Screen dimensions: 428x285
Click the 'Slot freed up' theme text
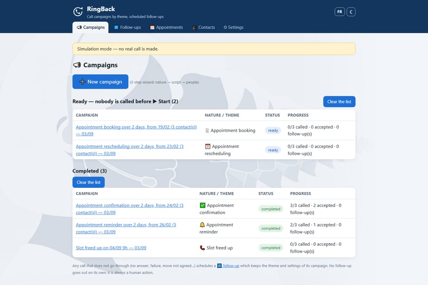click(x=220, y=248)
